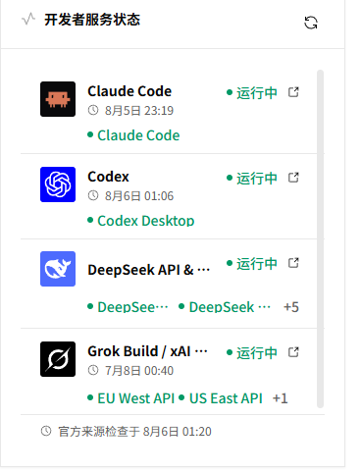361x472 pixels.
Task: Open the DeepSeek whale logo icon
Action: click(58, 269)
